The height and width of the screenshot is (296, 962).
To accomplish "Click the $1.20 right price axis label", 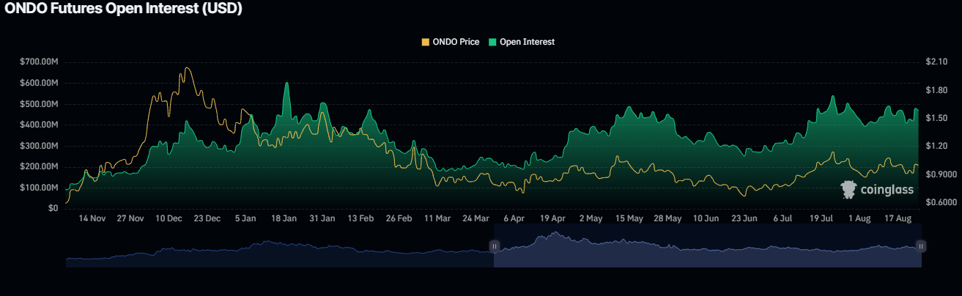I will pyautogui.click(x=937, y=147).
